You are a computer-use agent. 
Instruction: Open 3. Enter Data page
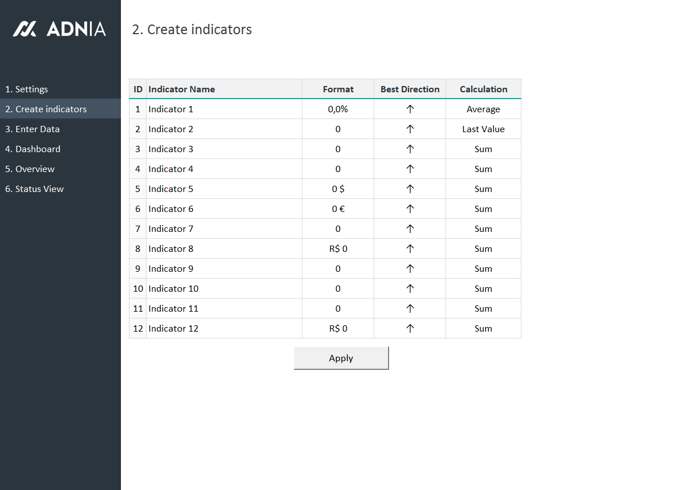33,129
